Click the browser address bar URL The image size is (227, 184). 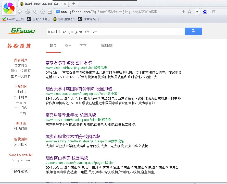109,12
